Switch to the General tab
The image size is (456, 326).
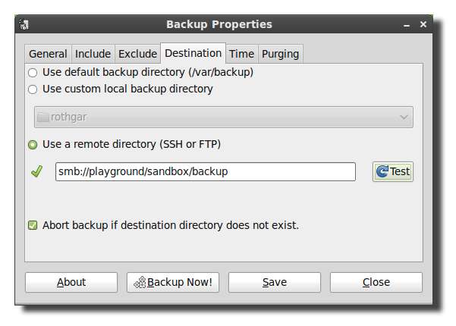pos(47,54)
